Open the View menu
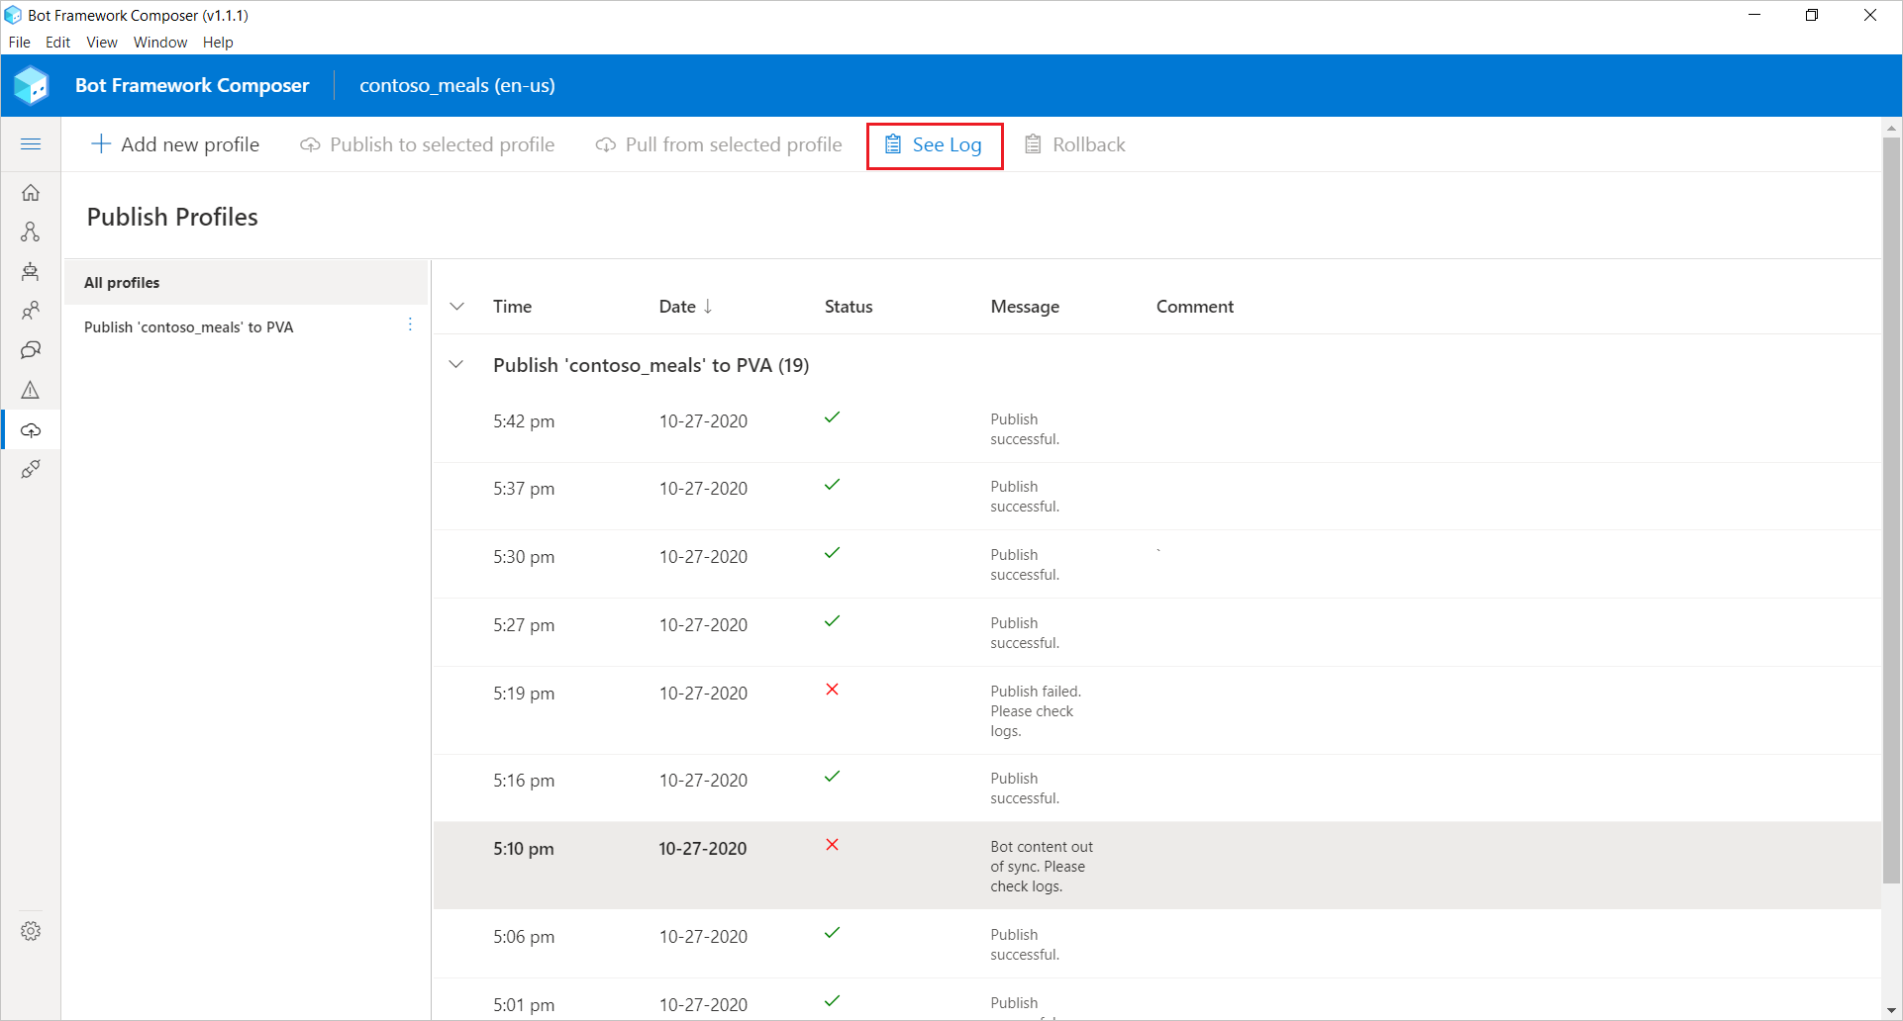The width and height of the screenshot is (1903, 1021). pyautogui.click(x=102, y=43)
